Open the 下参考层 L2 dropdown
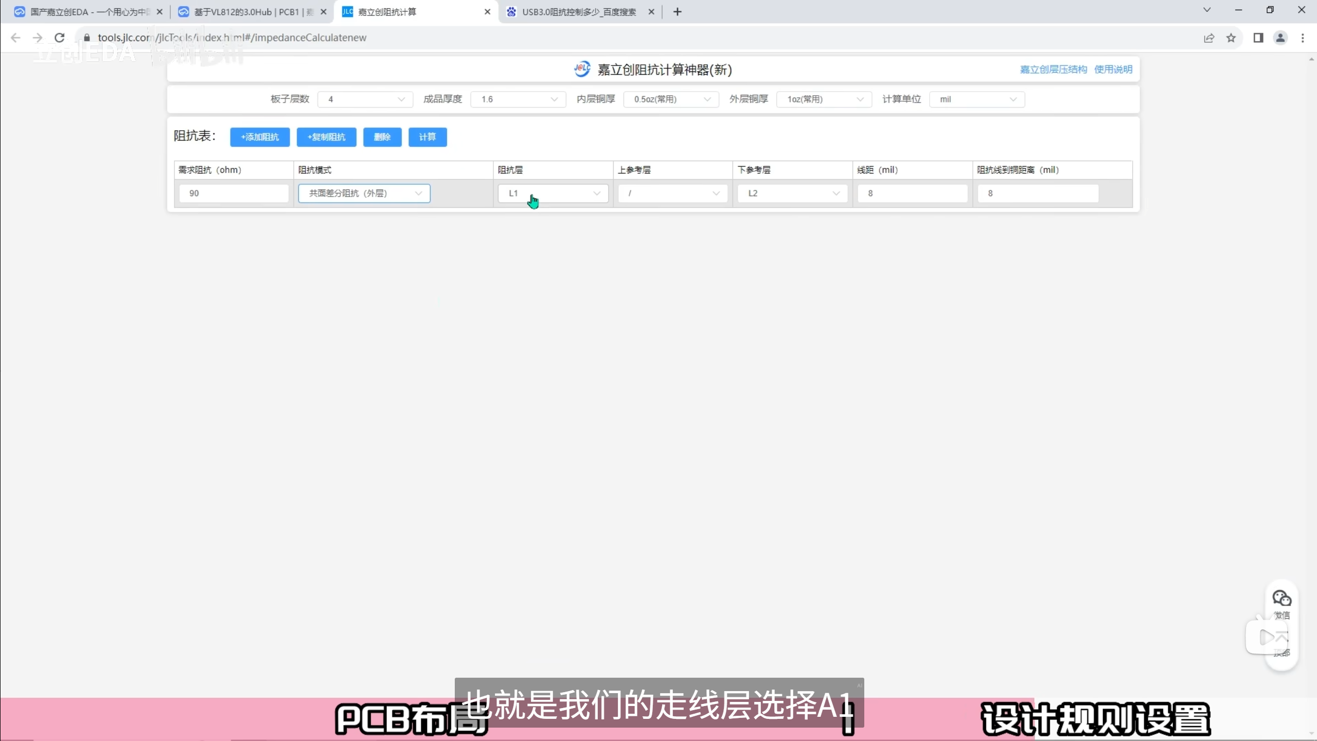 pyautogui.click(x=792, y=193)
